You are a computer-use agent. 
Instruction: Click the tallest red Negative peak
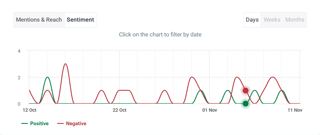pos(65,64)
